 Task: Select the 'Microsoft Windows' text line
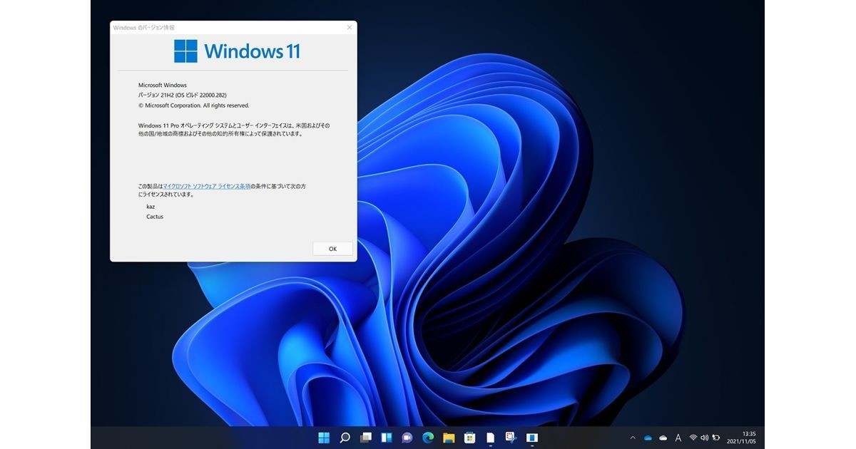tap(163, 85)
